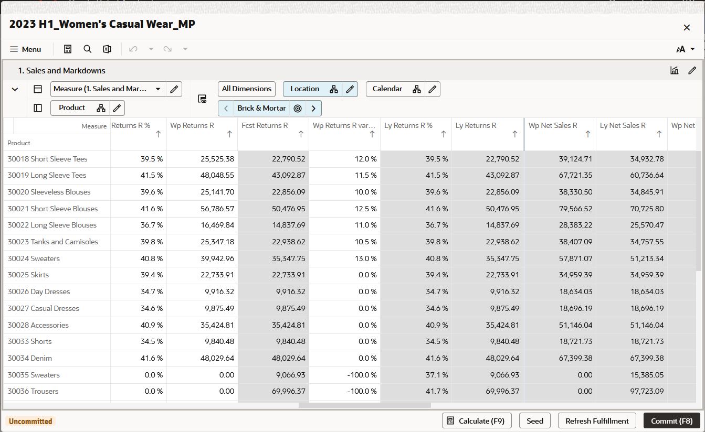Go to next location after Brick & Mortar
705x432 pixels.
313,109
